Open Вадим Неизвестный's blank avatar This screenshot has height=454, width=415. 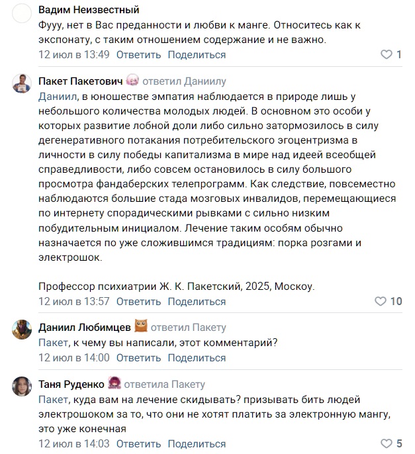coord(22,13)
